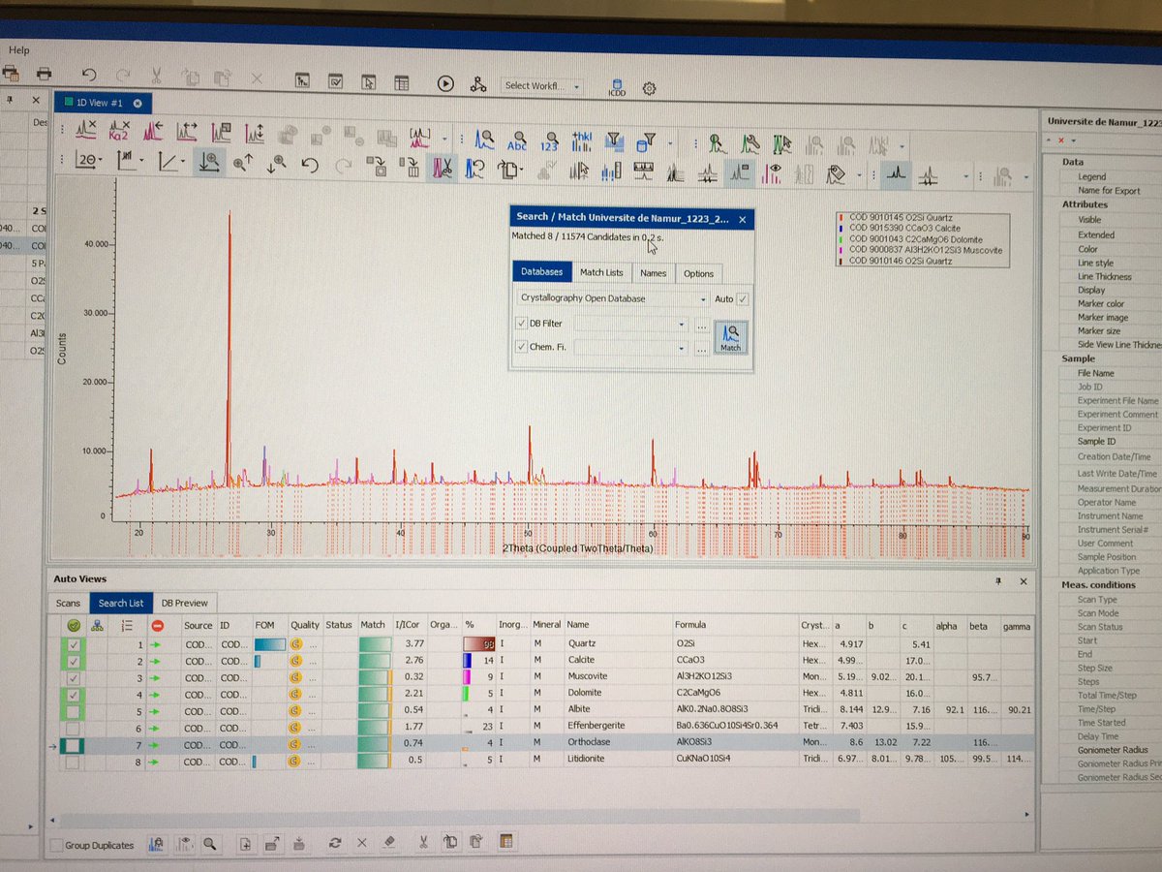Collapse the Sample section in properties panel
The image size is (1162, 872).
coord(1078,358)
